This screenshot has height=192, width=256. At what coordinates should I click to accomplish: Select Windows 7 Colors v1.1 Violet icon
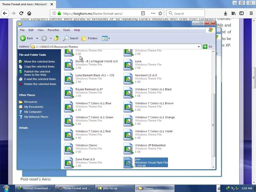128,135
